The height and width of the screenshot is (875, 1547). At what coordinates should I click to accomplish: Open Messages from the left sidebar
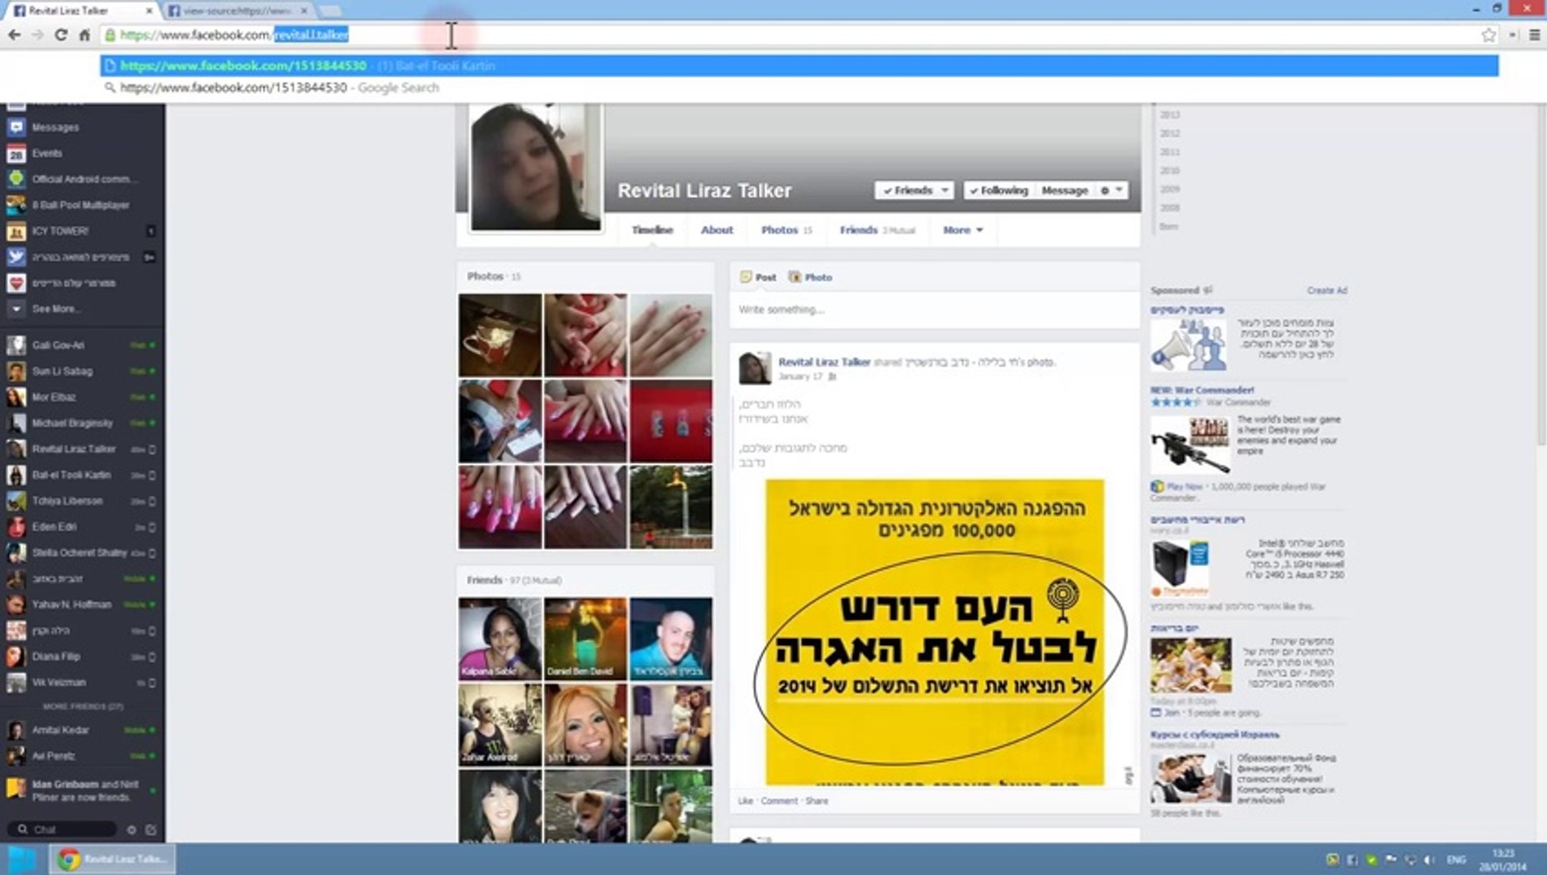pyautogui.click(x=56, y=127)
